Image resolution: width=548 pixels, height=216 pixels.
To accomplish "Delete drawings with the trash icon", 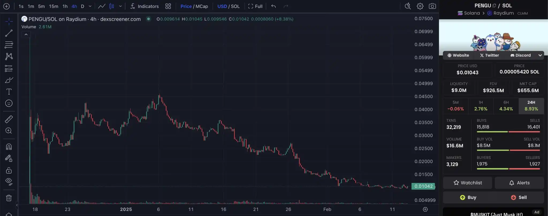I will tap(9, 198).
